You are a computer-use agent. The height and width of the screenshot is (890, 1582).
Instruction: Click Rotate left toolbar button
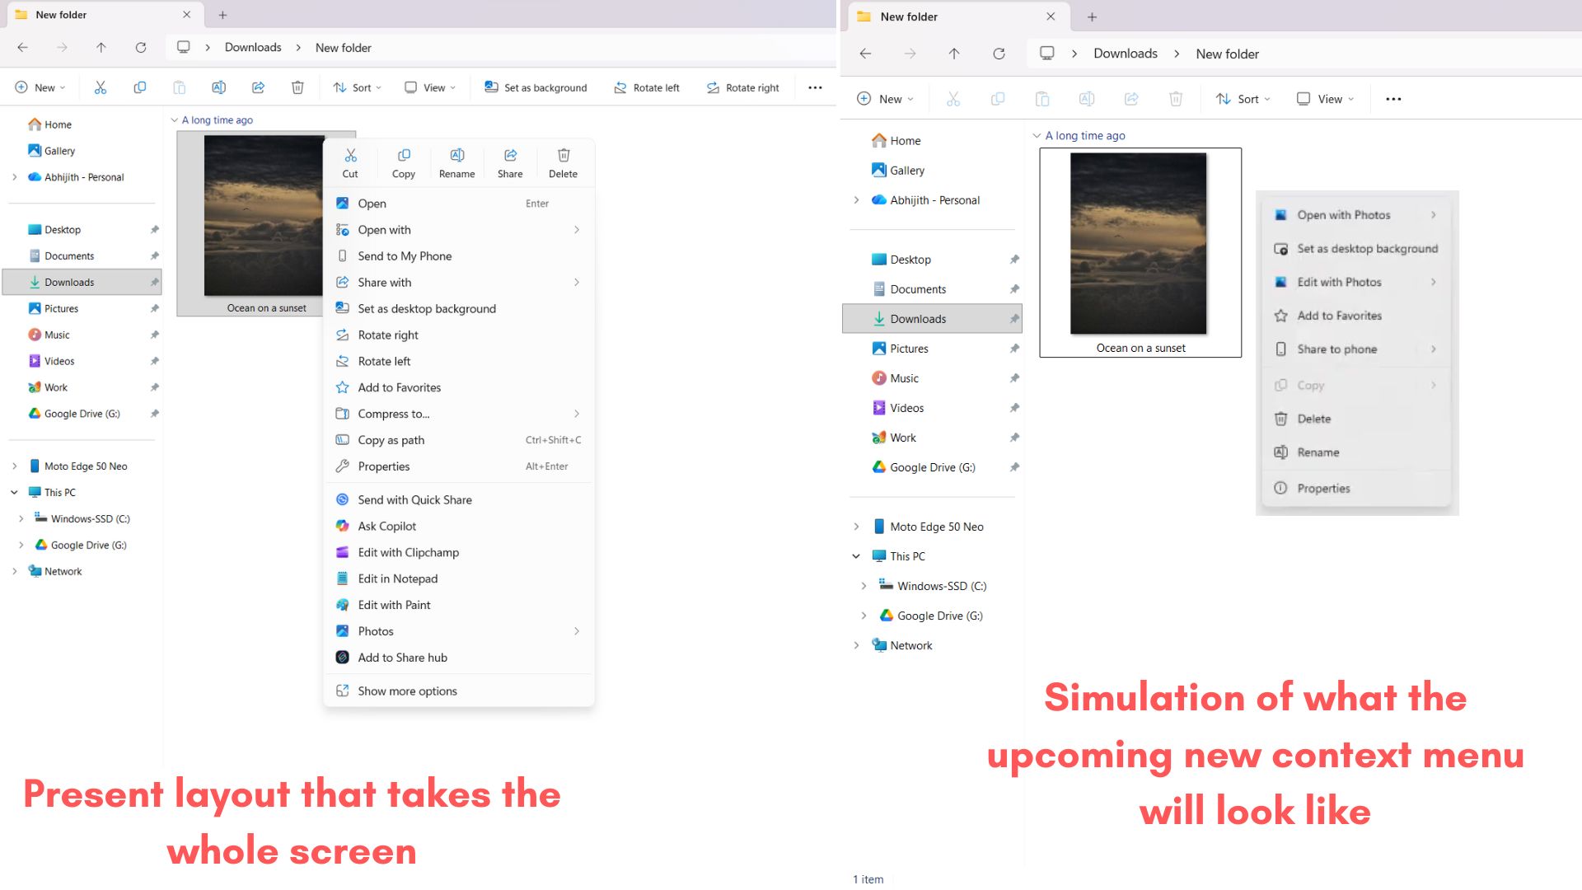[647, 87]
